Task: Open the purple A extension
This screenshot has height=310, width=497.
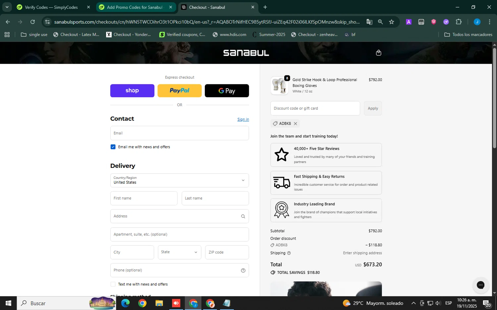Action: coord(409,22)
